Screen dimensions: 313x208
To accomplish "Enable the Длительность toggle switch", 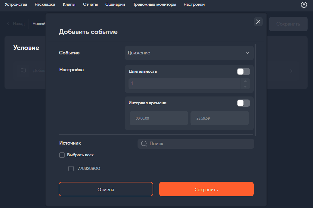I will click(243, 72).
